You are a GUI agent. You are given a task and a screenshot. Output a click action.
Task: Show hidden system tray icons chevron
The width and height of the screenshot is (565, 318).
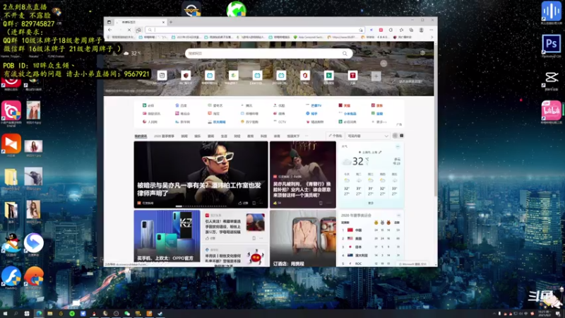tap(494, 314)
